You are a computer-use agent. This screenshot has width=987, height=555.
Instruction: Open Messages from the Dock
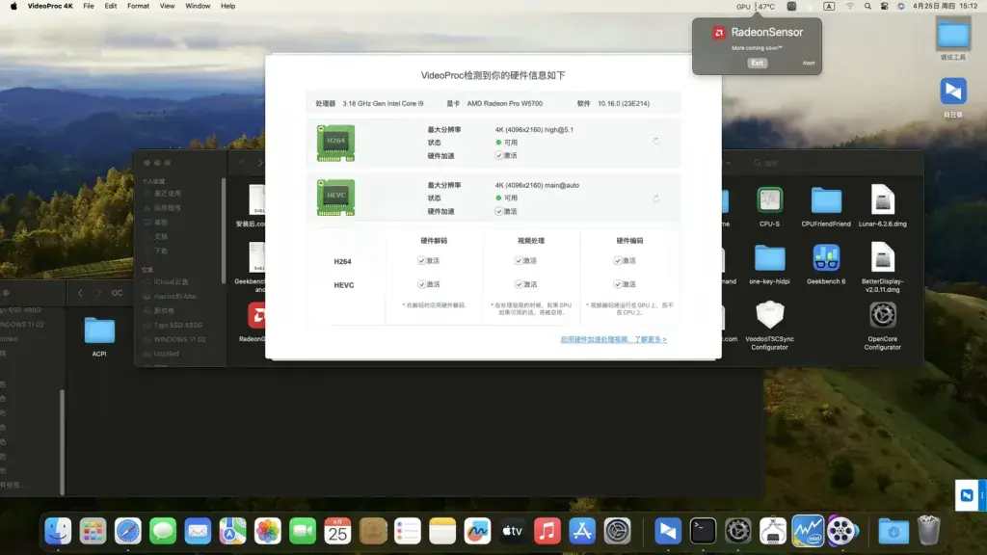pyautogui.click(x=162, y=531)
